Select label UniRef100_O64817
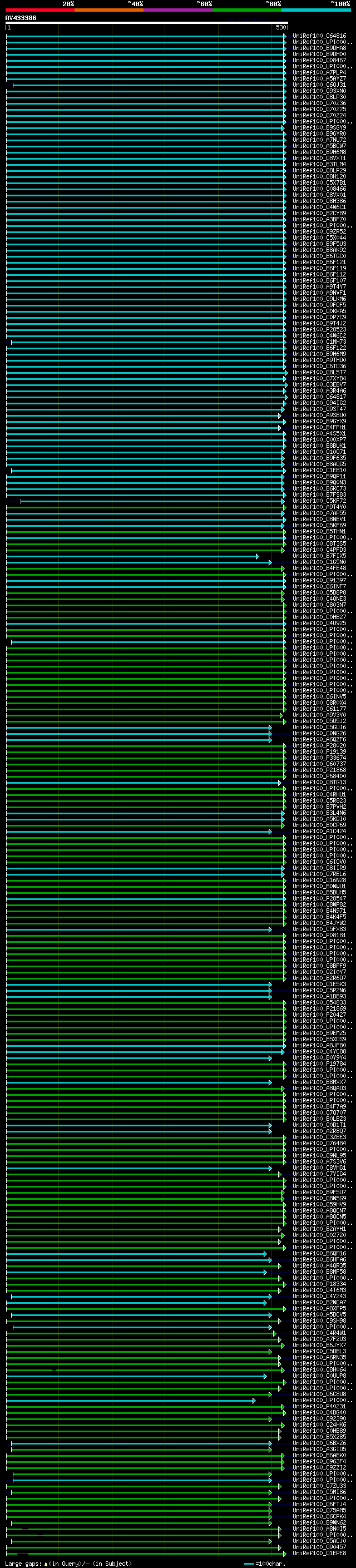This screenshot has width=356, height=1568. pyautogui.click(x=319, y=397)
